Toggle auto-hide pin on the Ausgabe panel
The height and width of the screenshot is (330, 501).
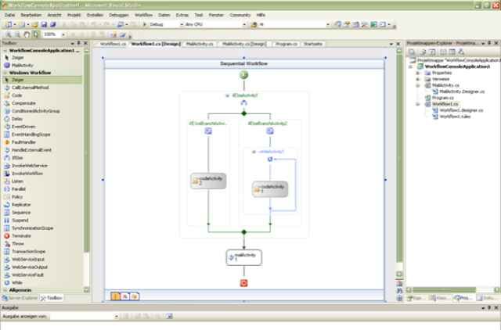pos(489,307)
